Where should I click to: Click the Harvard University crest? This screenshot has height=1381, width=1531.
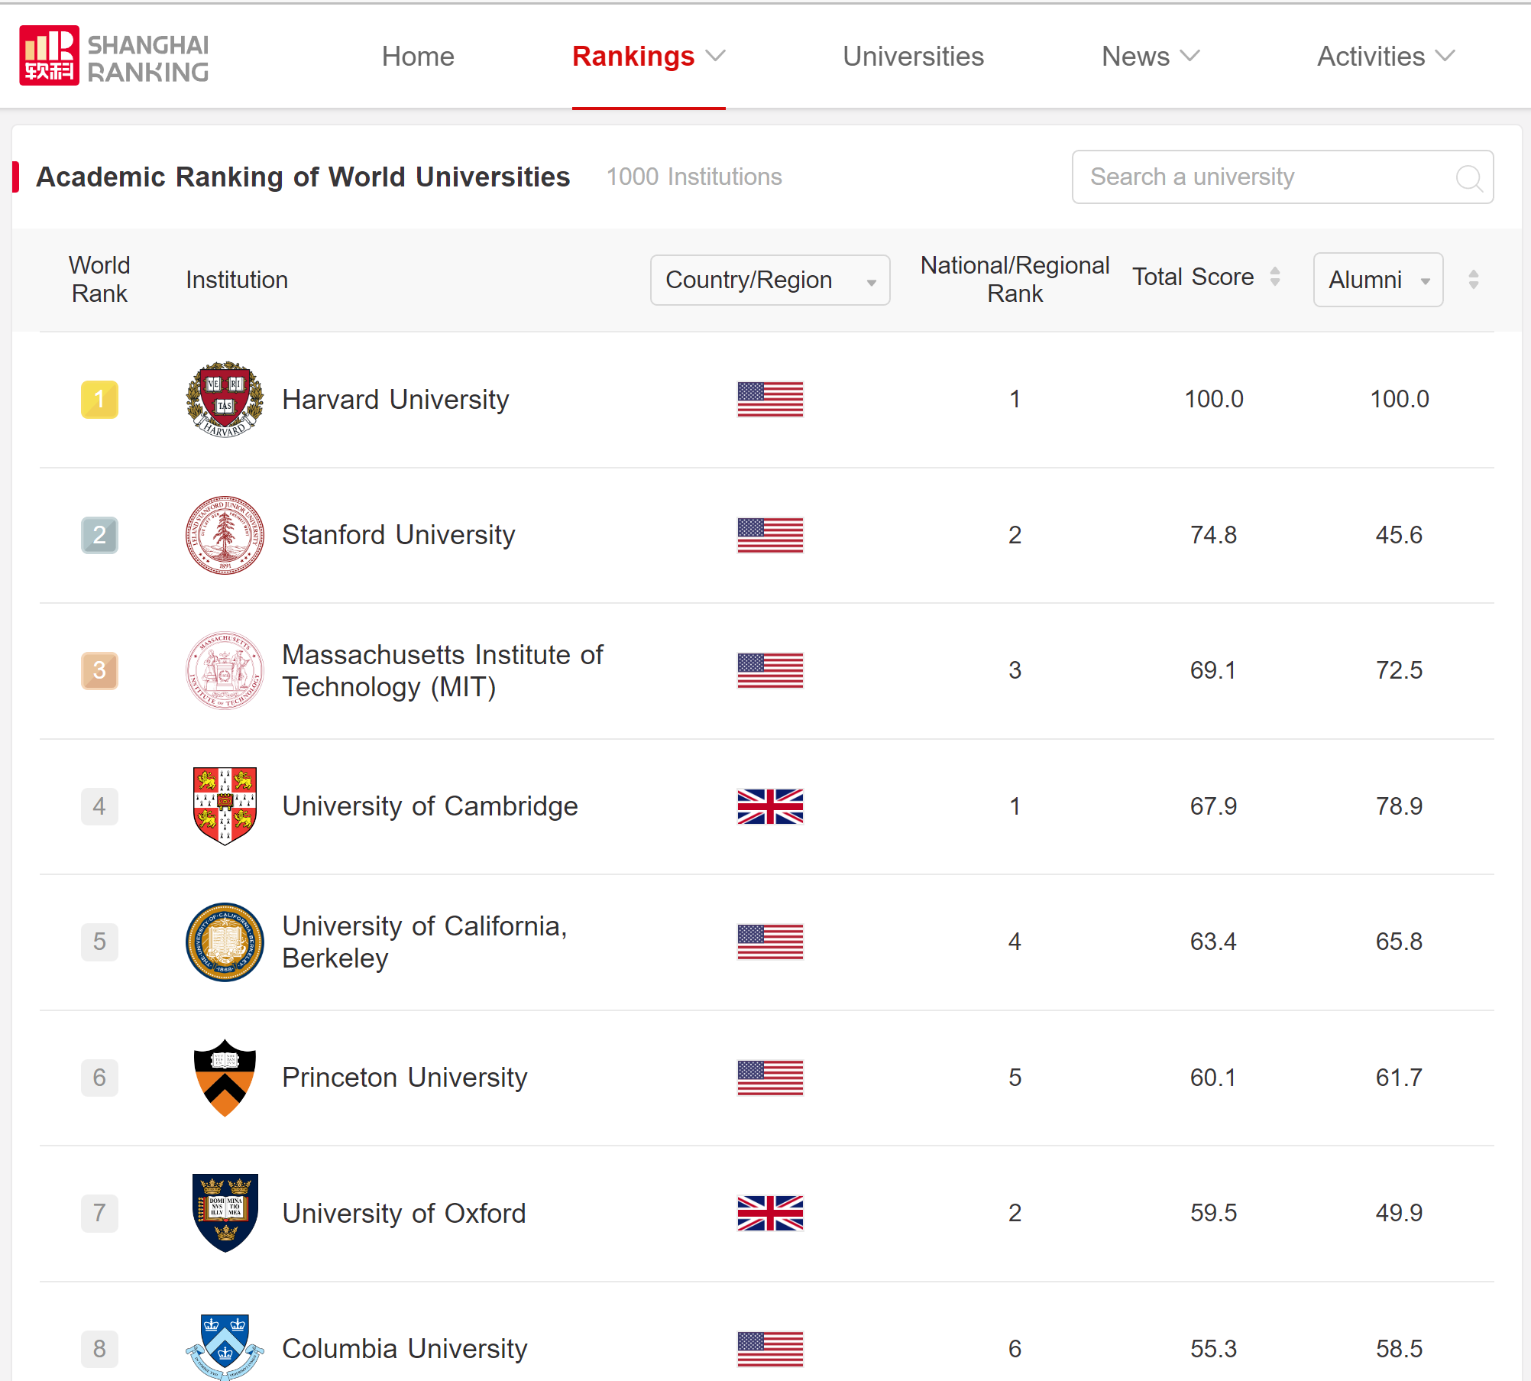tap(225, 399)
